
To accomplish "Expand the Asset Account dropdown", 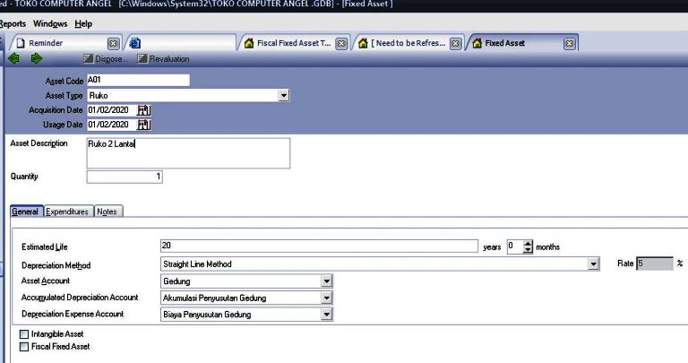I will pyautogui.click(x=327, y=281).
